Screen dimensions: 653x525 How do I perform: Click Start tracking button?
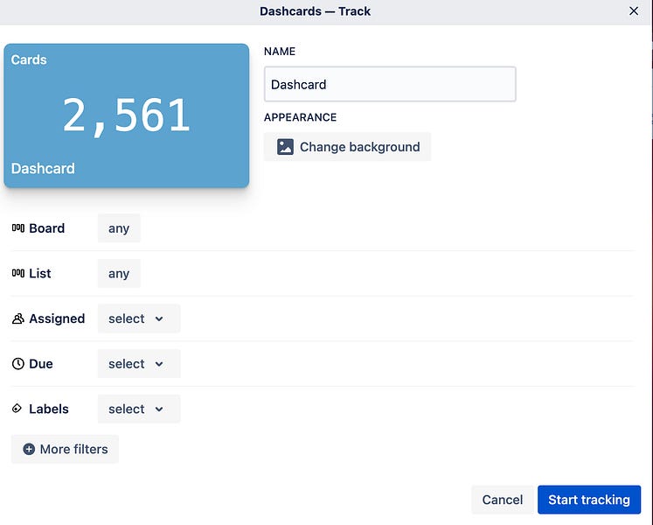pyautogui.click(x=589, y=500)
